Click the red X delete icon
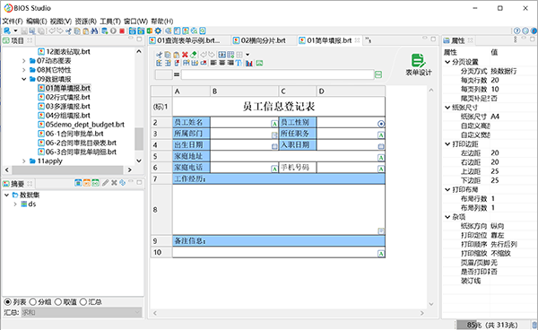This screenshot has width=538, height=330. point(185,55)
